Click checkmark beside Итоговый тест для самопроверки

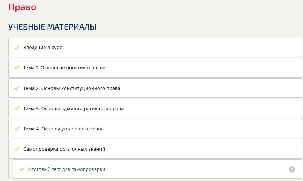22,169
